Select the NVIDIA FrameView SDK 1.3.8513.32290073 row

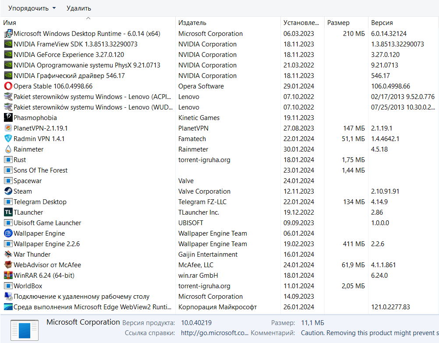coord(76,44)
